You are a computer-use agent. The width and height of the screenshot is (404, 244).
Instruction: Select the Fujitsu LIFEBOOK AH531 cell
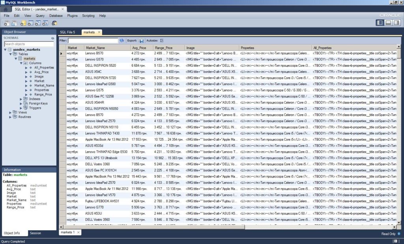(x=107, y=201)
